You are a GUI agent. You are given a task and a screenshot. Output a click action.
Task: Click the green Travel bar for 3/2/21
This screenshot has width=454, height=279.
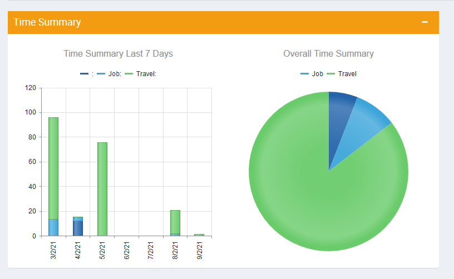53,167
